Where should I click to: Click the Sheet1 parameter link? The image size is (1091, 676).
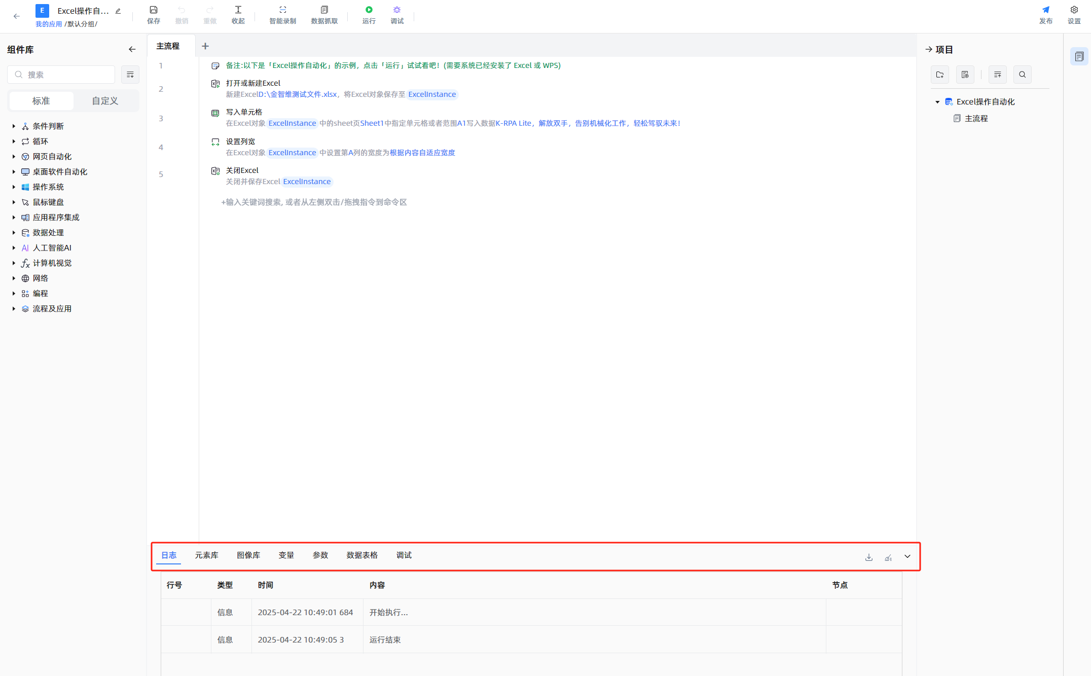click(x=372, y=123)
